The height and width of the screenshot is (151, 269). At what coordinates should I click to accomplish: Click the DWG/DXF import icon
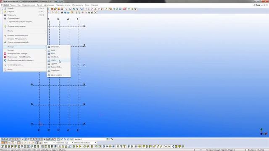[x=49, y=47]
